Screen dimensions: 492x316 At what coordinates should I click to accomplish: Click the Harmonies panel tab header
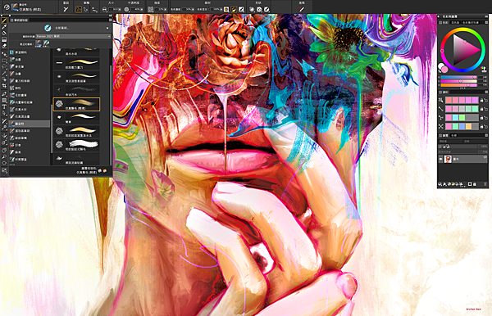click(444, 92)
